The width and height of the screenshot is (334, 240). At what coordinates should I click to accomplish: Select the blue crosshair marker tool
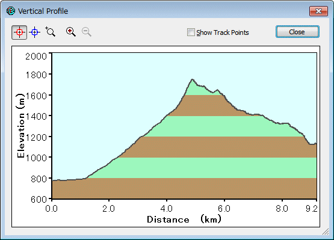pos(34,32)
